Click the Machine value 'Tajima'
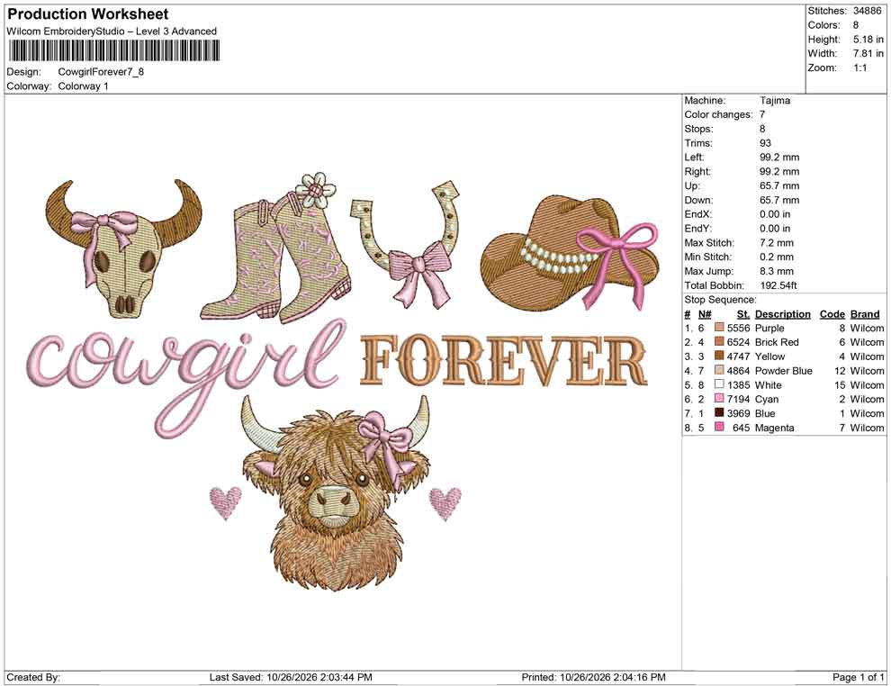 point(775,100)
